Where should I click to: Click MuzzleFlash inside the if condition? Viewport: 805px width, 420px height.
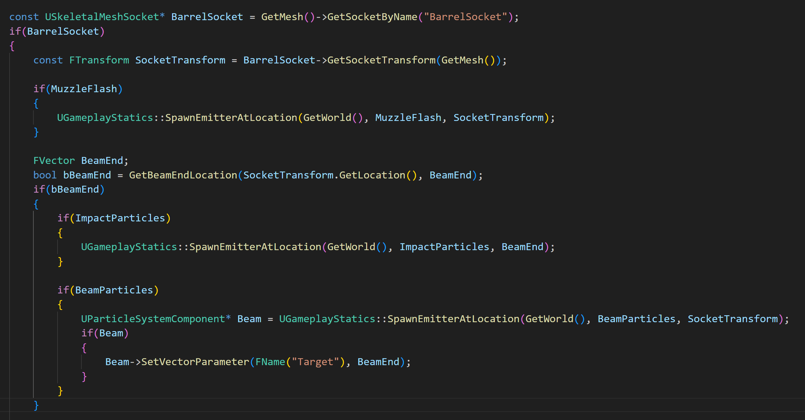pos(84,89)
